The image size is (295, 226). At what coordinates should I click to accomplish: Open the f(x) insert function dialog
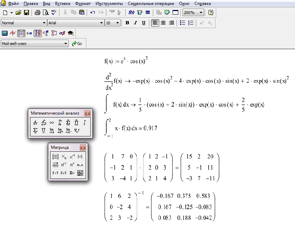tap(131, 12)
